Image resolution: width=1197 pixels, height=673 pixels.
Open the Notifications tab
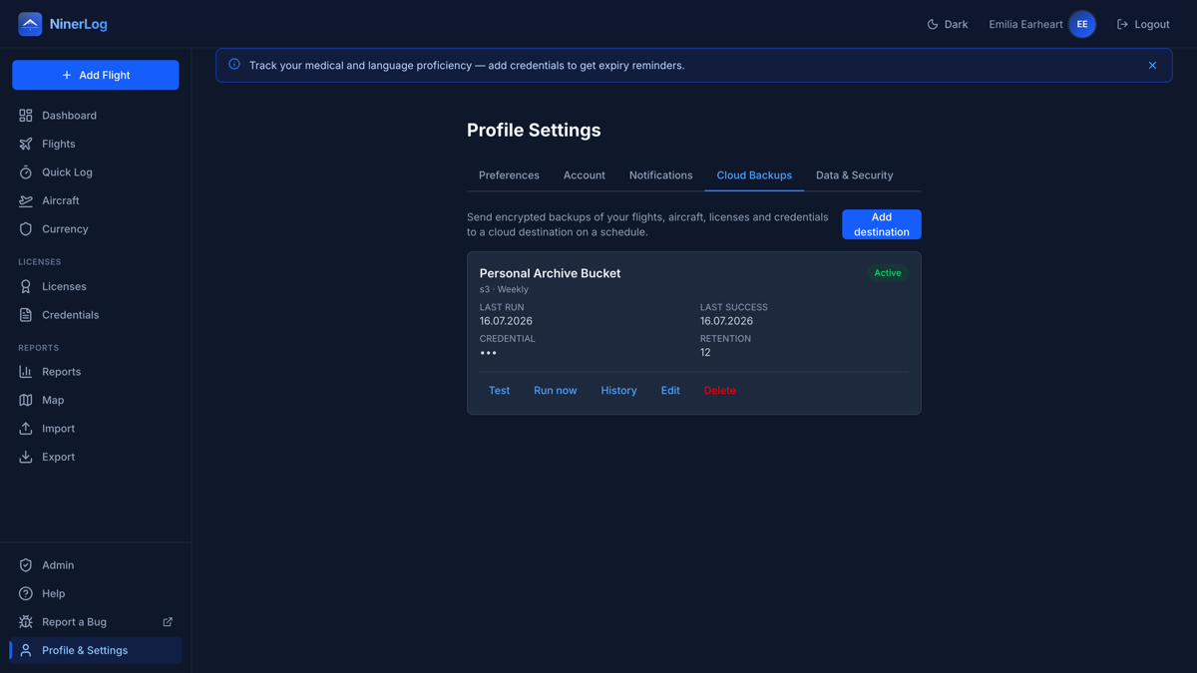[660, 175]
